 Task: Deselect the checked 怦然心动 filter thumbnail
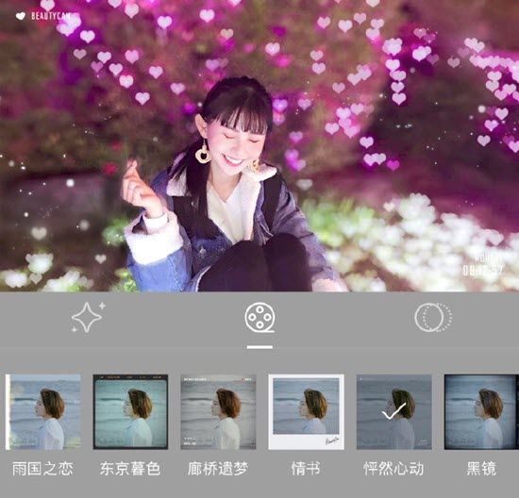(x=393, y=412)
